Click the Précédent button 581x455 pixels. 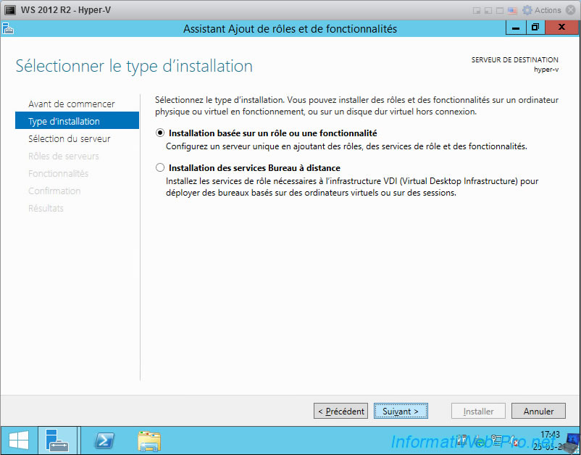point(340,411)
